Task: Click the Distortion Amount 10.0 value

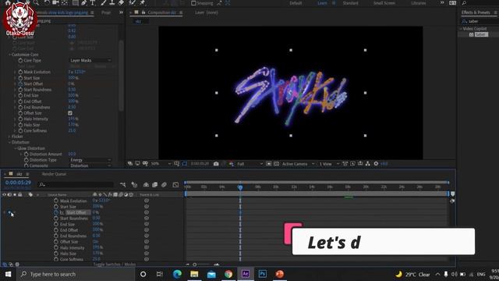Action: point(72,154)
